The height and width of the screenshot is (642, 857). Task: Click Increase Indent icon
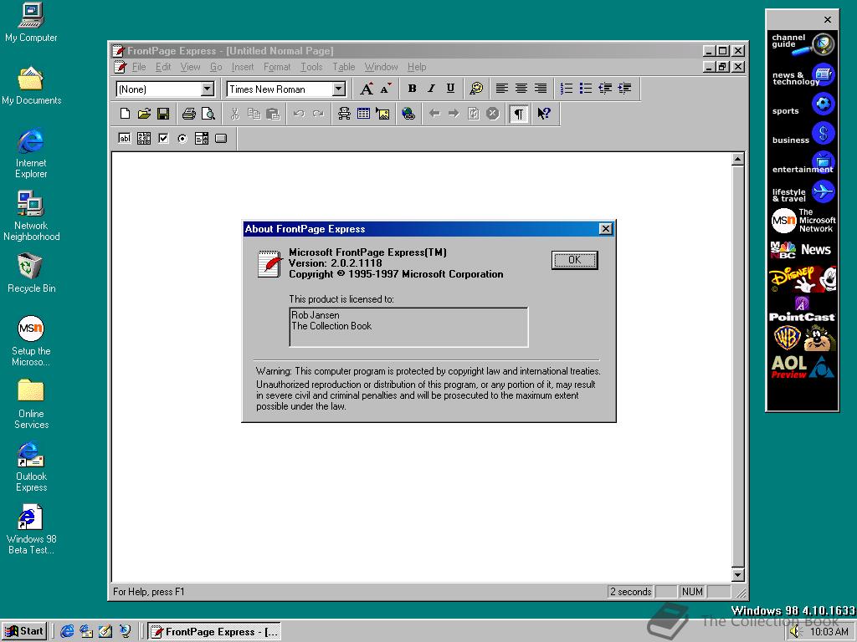[x=624, y=89]
